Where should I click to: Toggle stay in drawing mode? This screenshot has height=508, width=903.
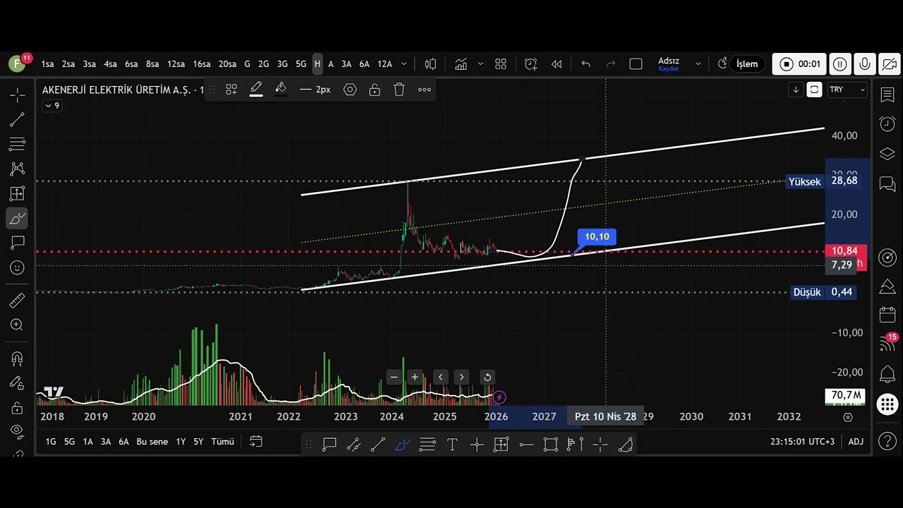[17, 383]
